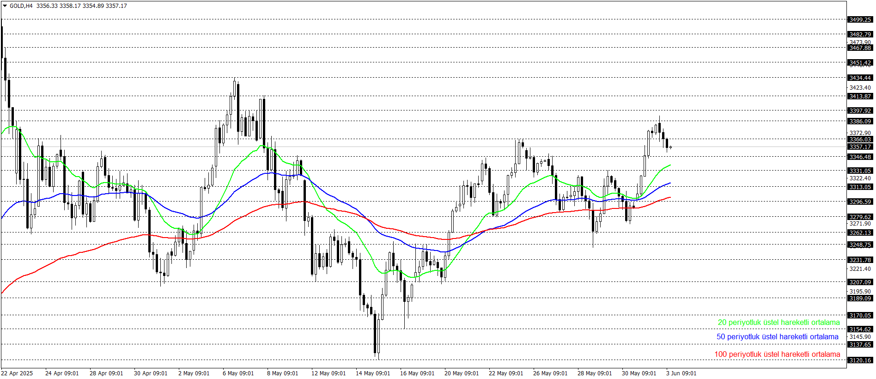876x379 pixels.
Task: Click the 3221.40 price scale value
Action: point(860,269)
